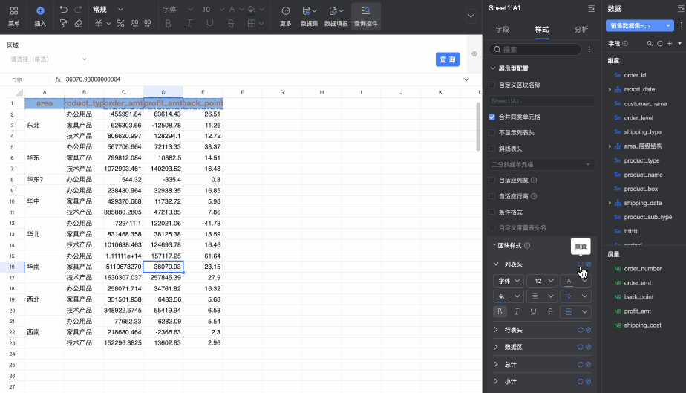Toggle strikethrough in 列表头 style

(550, 311)
